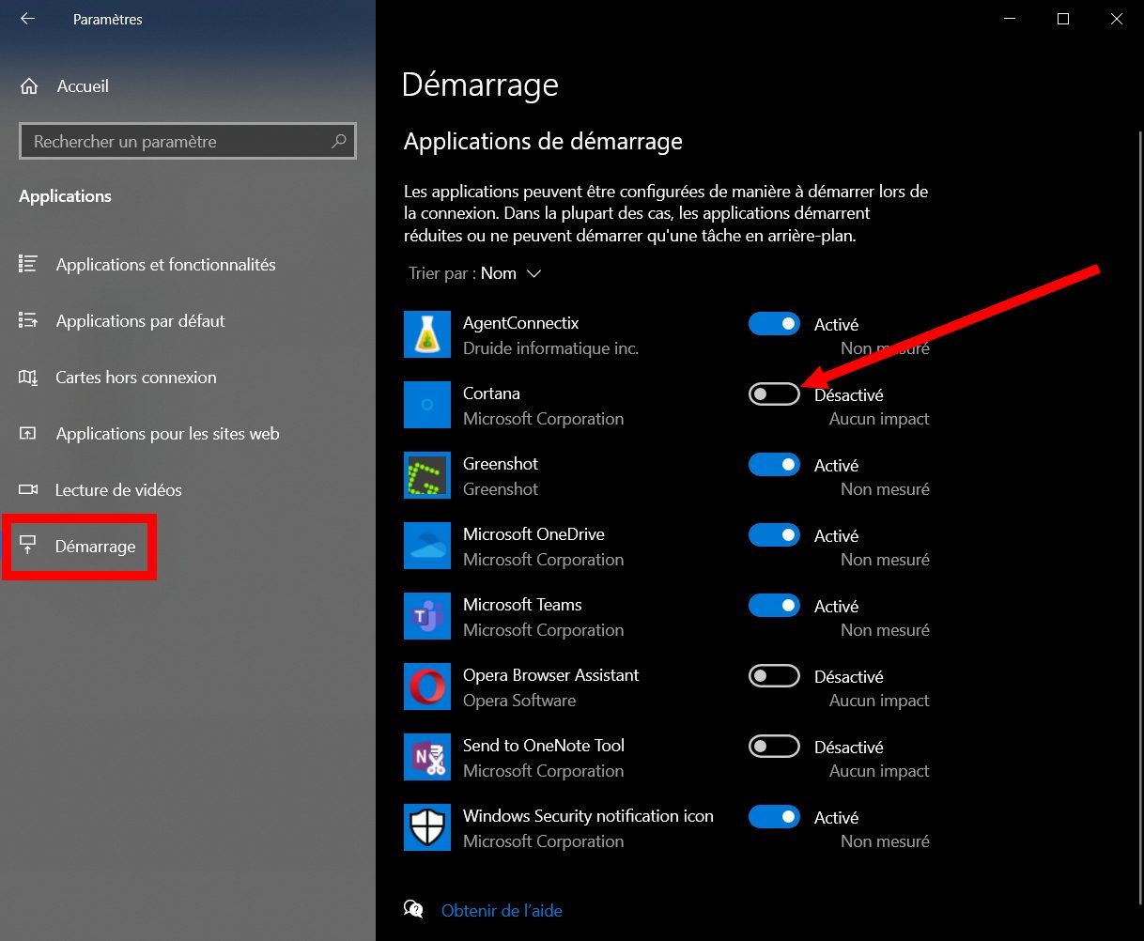Focus the Rechercher un paramètre field
The width and height of the screenshot is (1144, 941).
click(188, 142)
